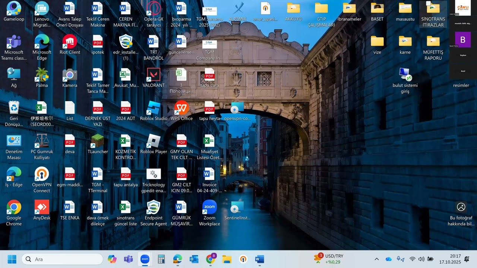Select DERNEK ÜST YAZI PDF
Viewport: 477px width, 268px height.
pyautogui.click(x=98, y=114)
